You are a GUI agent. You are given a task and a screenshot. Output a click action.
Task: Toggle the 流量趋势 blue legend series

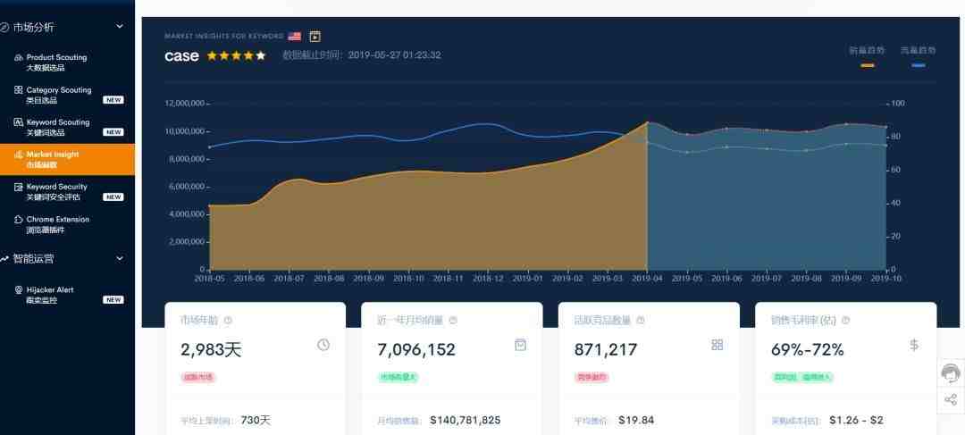[918, 55]
